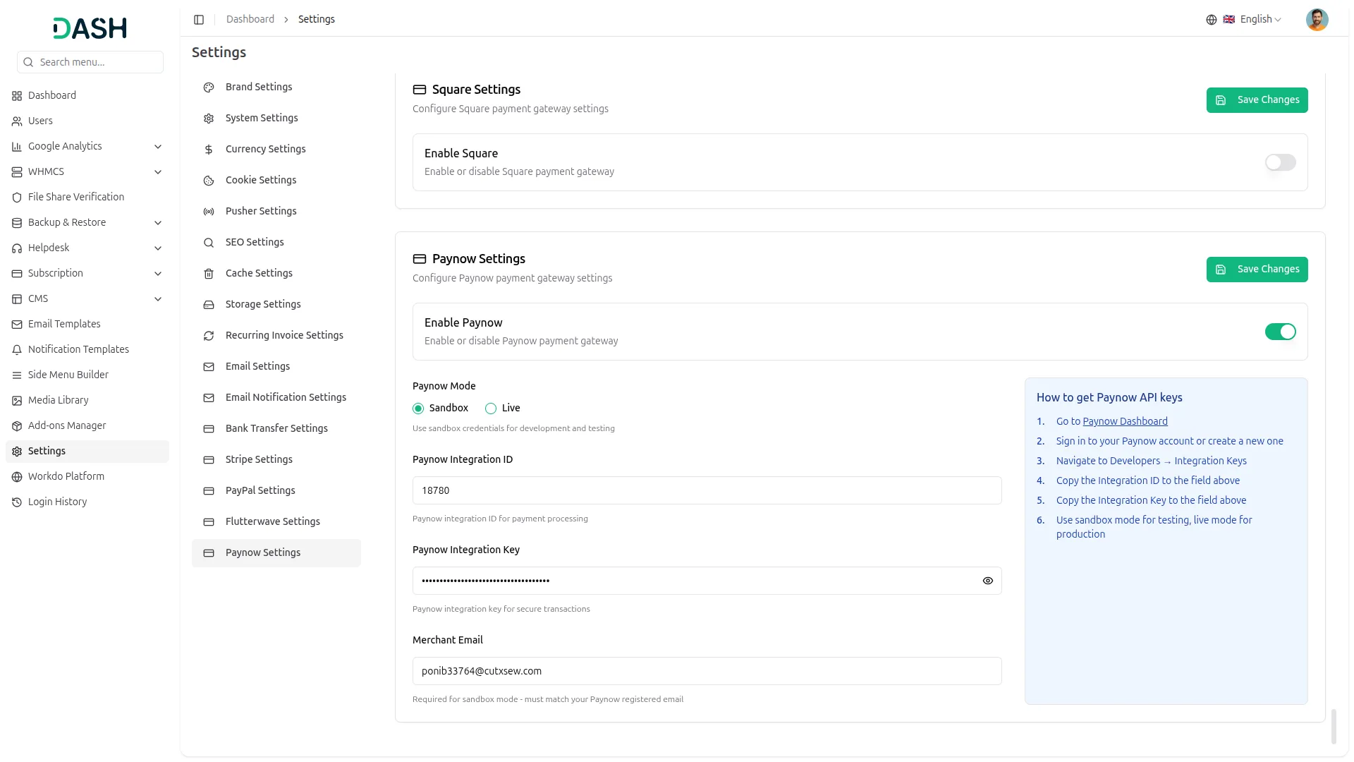Click the Merchant Email input field
The height and width of the screenshot is (762, 1354).
[x=707, y=671]
